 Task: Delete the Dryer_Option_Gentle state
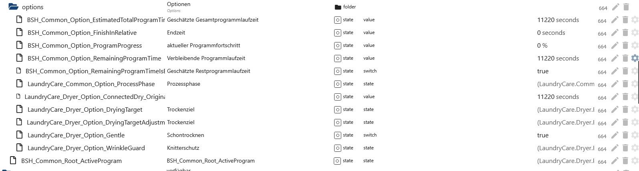[x=625, y=135]
